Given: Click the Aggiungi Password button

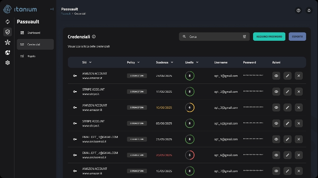Looking at the screenshot, I should [269, 37].
